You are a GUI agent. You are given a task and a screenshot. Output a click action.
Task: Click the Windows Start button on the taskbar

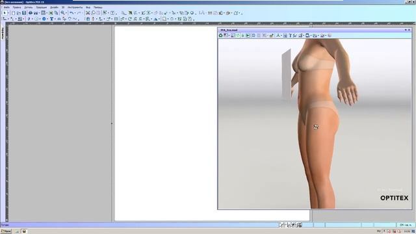click(6, 231)
